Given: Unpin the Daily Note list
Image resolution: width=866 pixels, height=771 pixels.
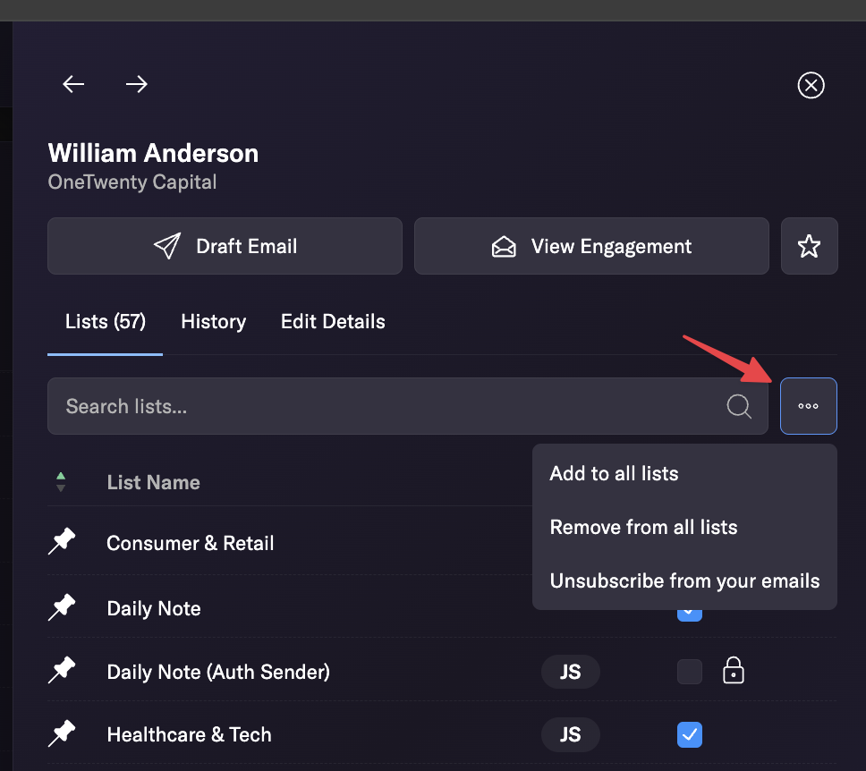Looking at the screenshot, I should click(62, 607).
